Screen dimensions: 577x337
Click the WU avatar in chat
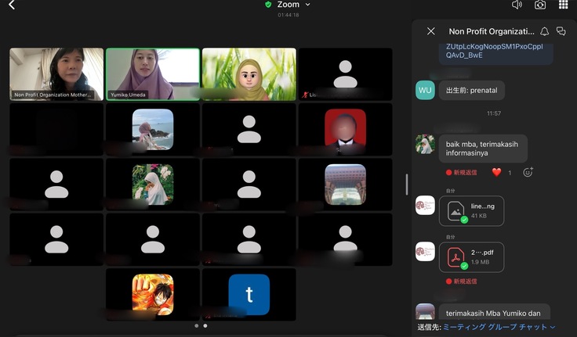pos(425,90)
